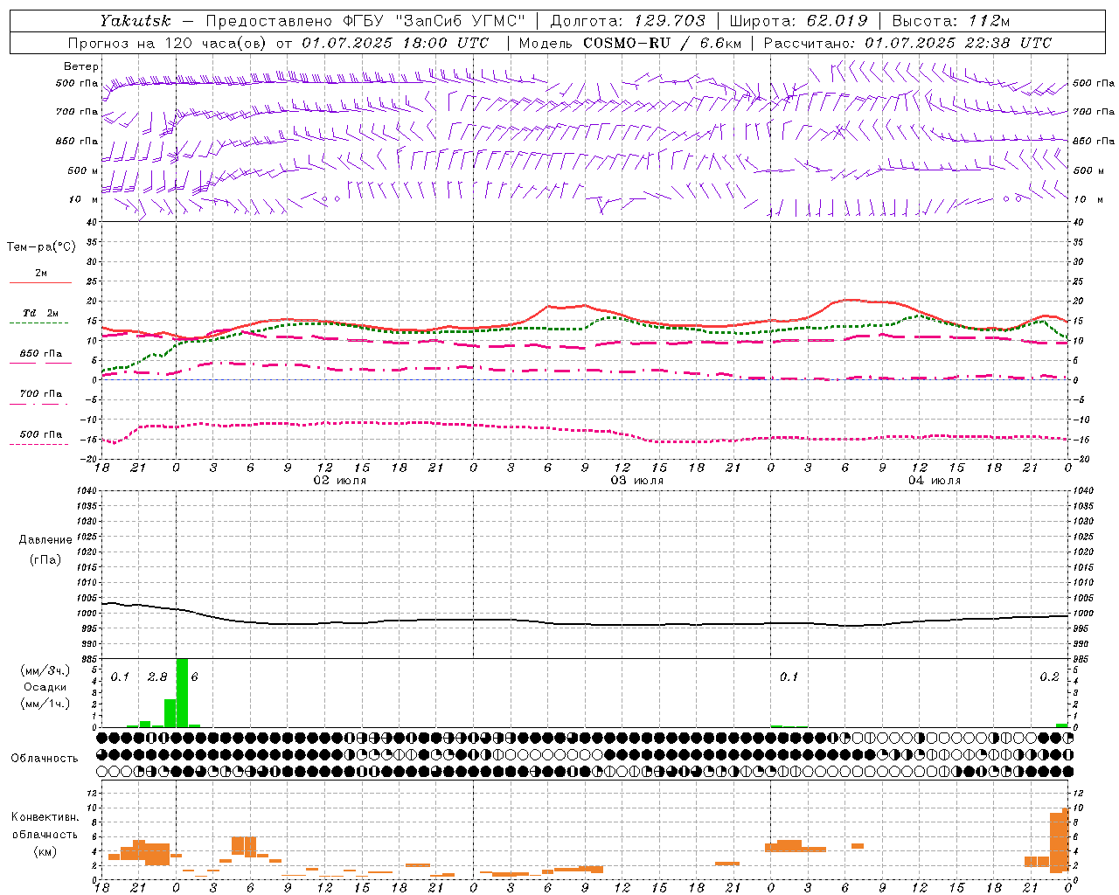1119x895 pixels.
Task: Click the 02 июля date label
Action: (340, 481)
